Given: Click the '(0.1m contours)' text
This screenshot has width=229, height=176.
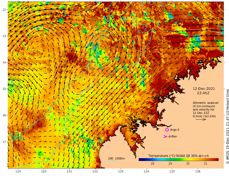Looking at the screenshot, I should (x=204, y=106).
